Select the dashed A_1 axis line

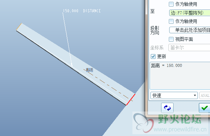pos(108,85)
